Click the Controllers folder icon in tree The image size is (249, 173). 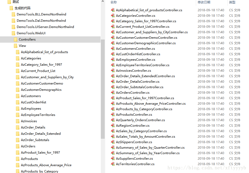[x=15, y=40]
